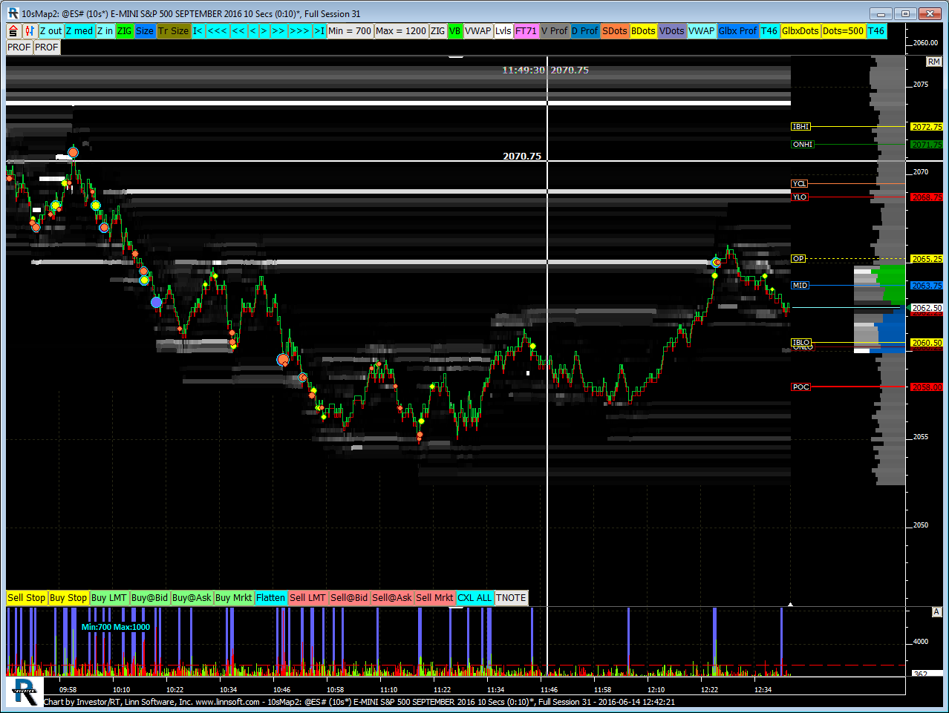Open the Min = 700 setting
This screenshot has width=949, height=713.
(x=350, y=31)
